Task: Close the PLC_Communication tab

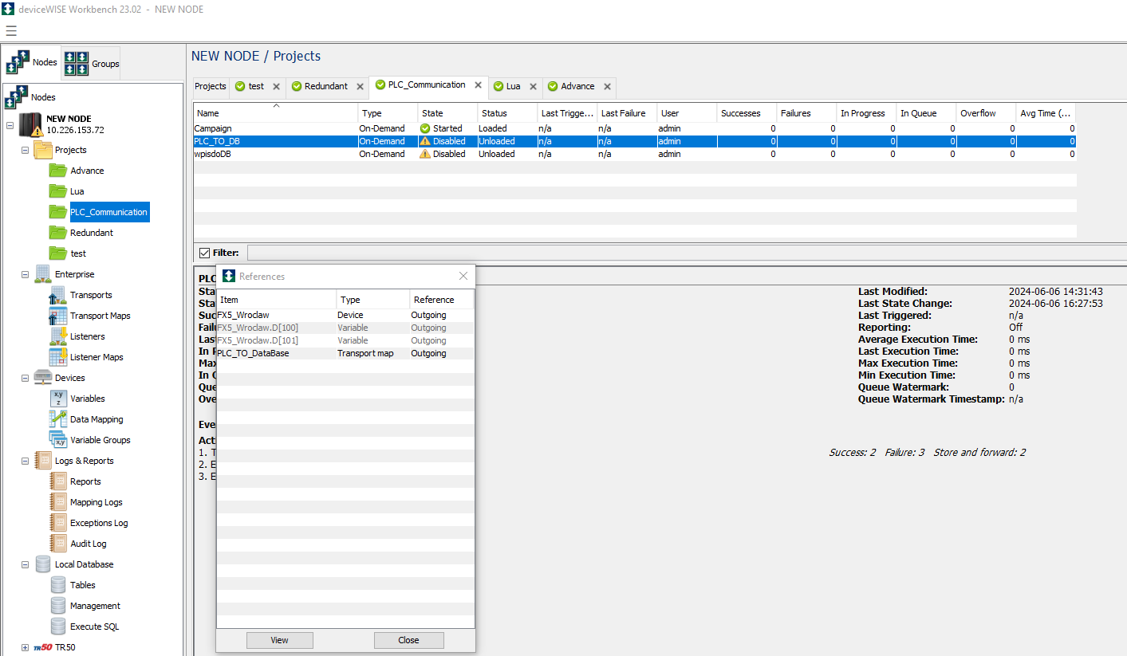Action: (478, 85)
